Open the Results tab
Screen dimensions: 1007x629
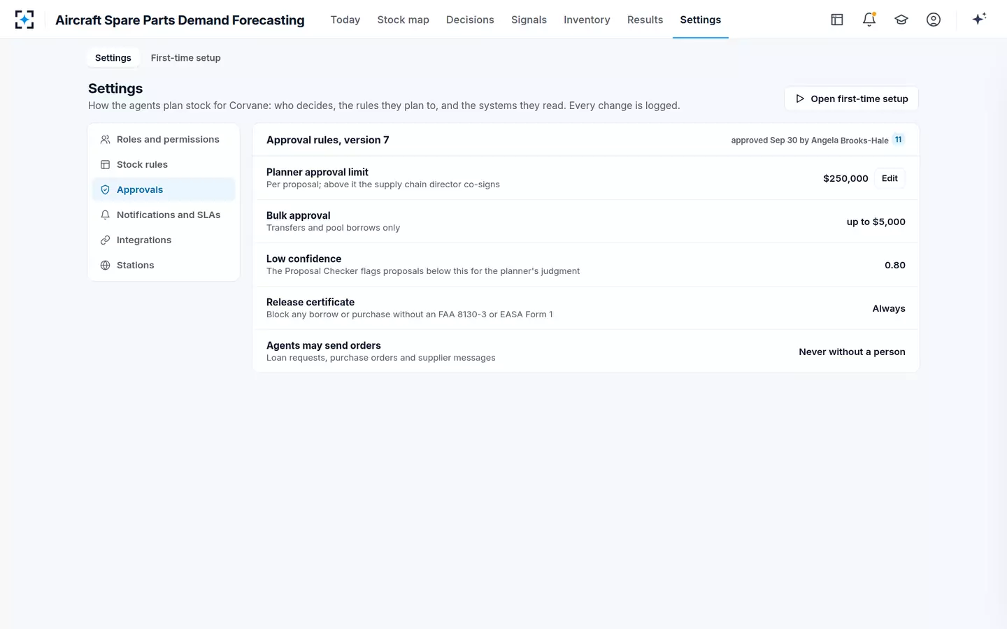(645, 20)
